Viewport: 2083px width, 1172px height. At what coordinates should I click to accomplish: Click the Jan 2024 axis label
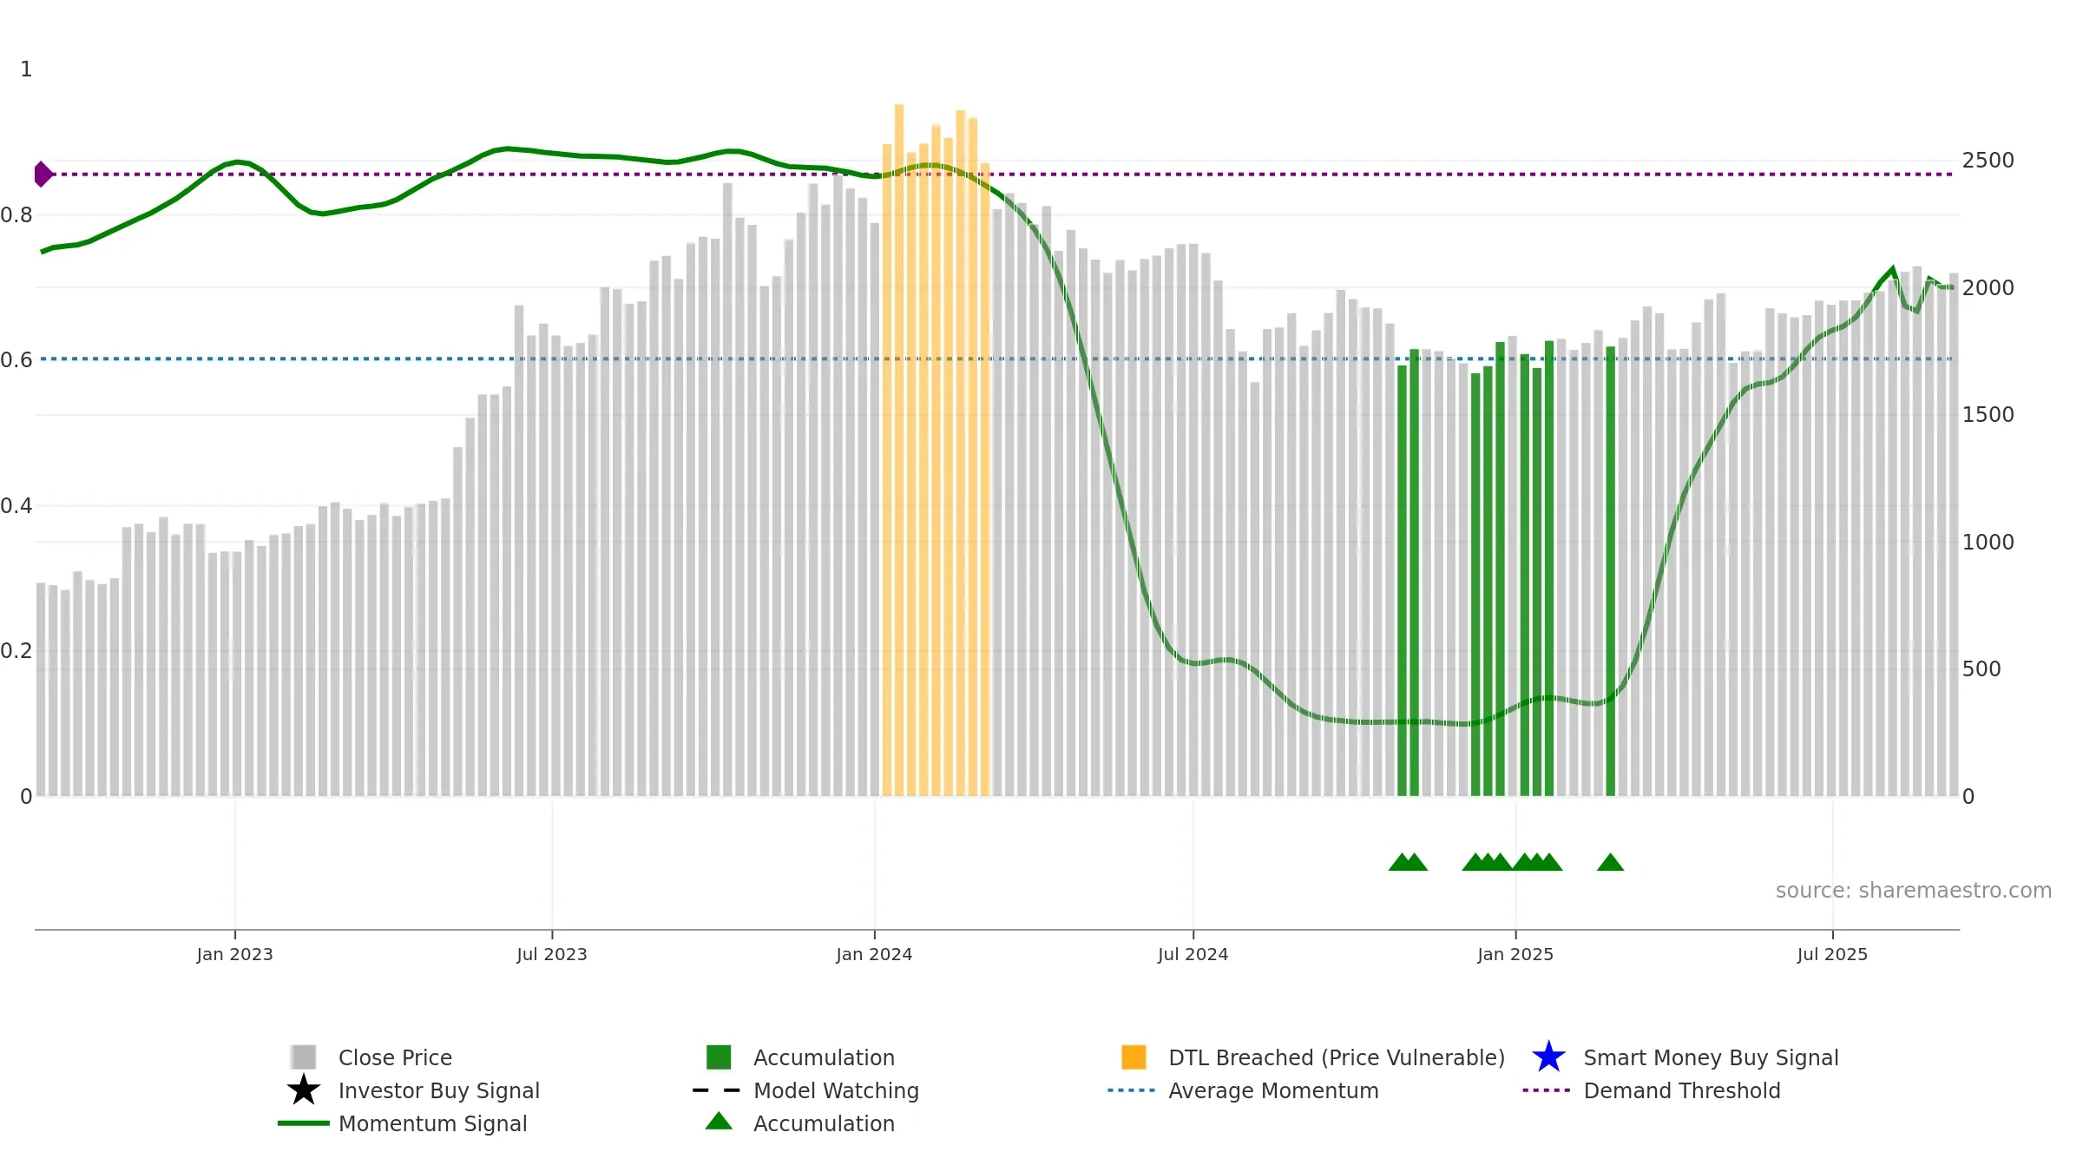click(874, 954)
